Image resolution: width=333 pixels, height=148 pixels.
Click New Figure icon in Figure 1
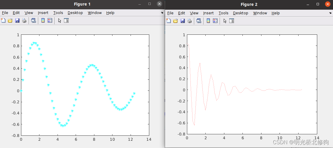[3, 20]
